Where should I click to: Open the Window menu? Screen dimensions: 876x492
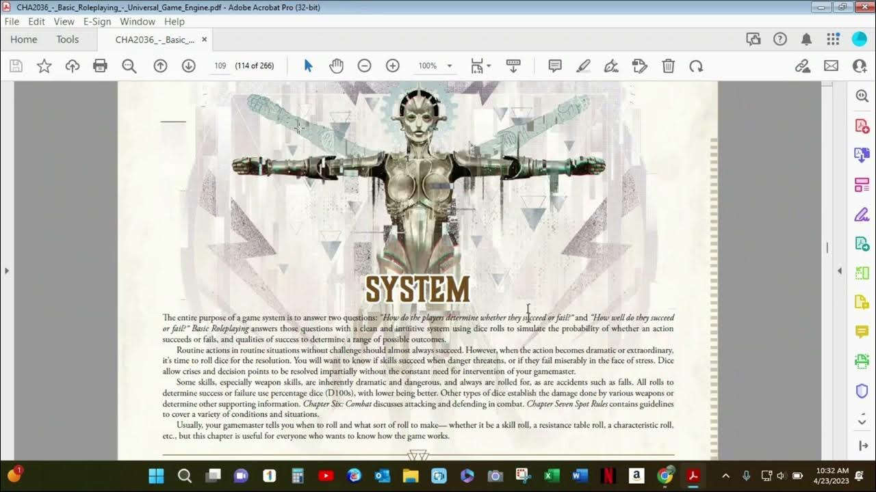138,21
